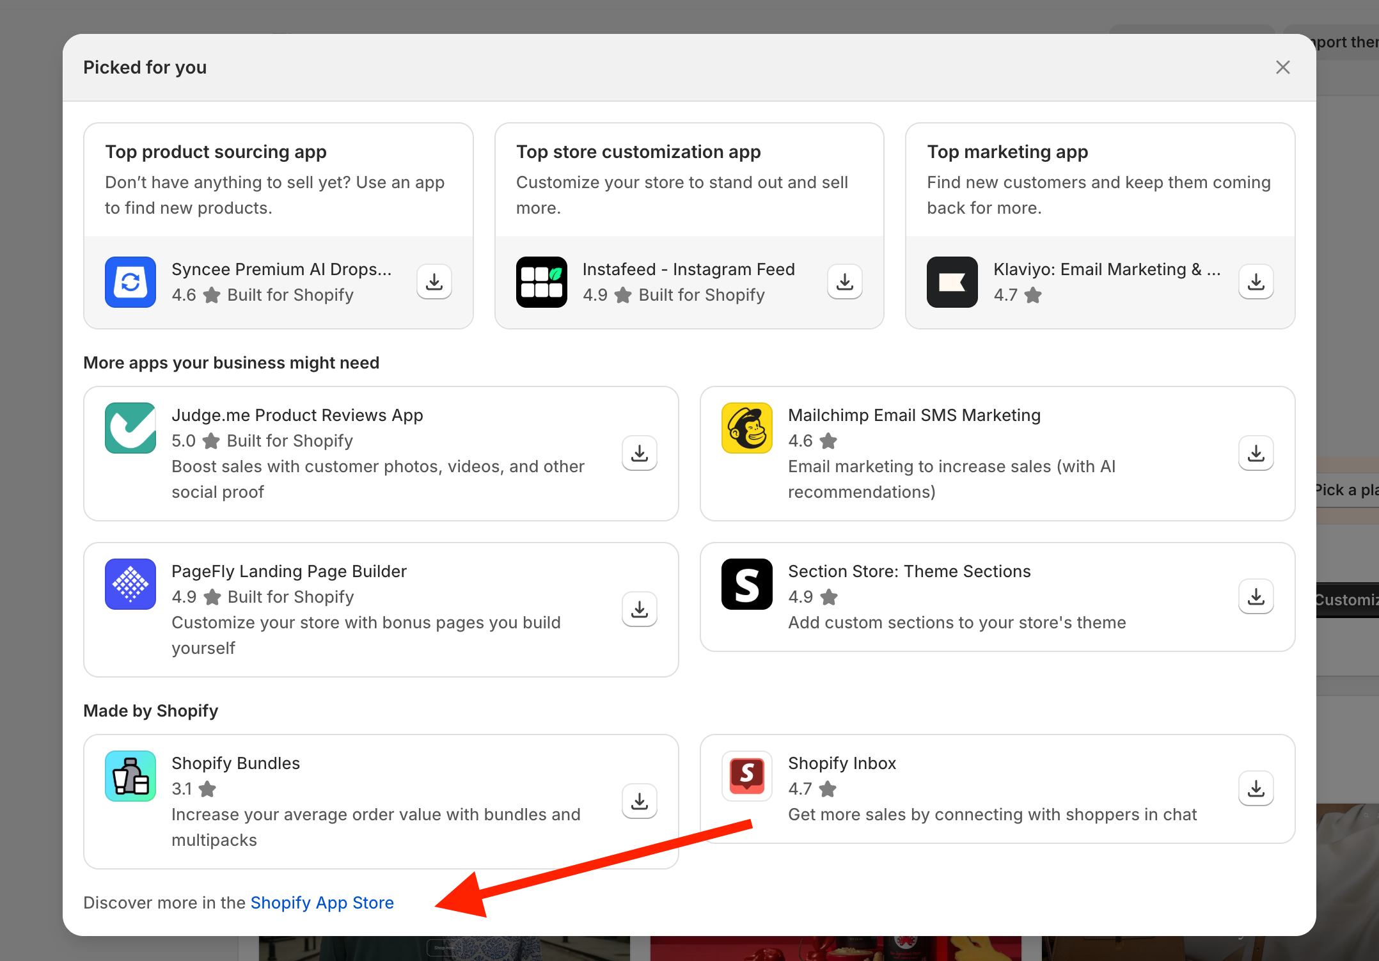Click Instafeed install download icon
The width and height of the screenshot is (1379, 961).
(x=845, y=282)
